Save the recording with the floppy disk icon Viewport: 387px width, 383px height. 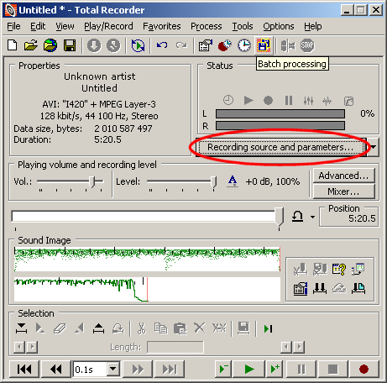click(70, 45)
